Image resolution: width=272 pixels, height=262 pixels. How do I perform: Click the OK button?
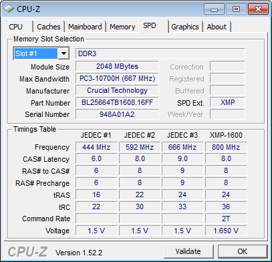pos(243,251)
